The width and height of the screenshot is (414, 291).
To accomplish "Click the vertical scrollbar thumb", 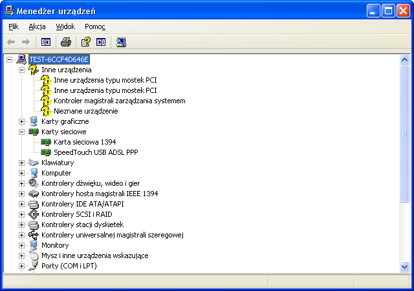I will (404, 134).
